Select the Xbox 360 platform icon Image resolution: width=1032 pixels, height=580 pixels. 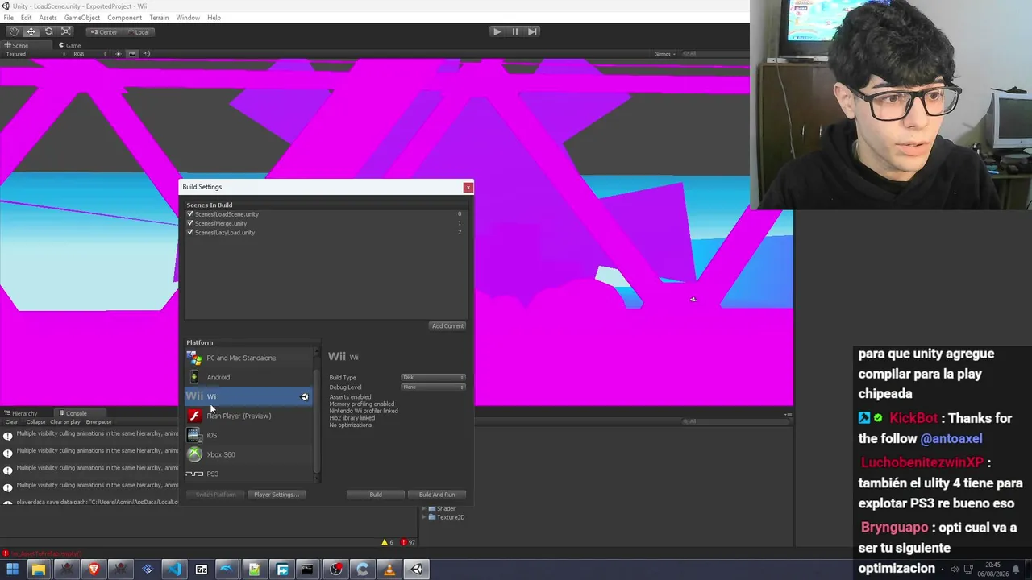pos(194,454)
